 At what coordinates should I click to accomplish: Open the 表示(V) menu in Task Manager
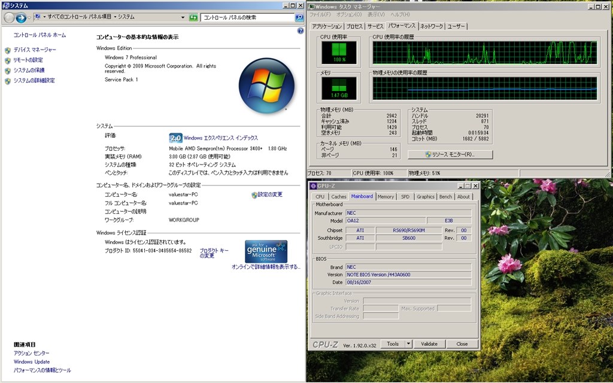tap(376, 14)
